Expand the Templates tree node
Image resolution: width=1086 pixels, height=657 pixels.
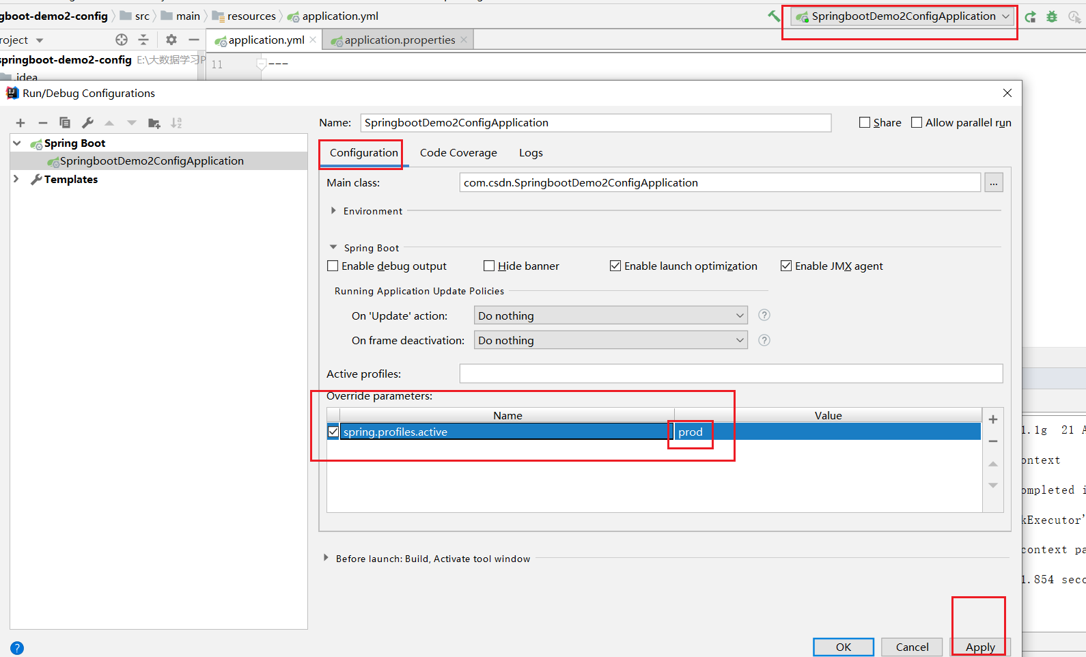coord(17,179)
